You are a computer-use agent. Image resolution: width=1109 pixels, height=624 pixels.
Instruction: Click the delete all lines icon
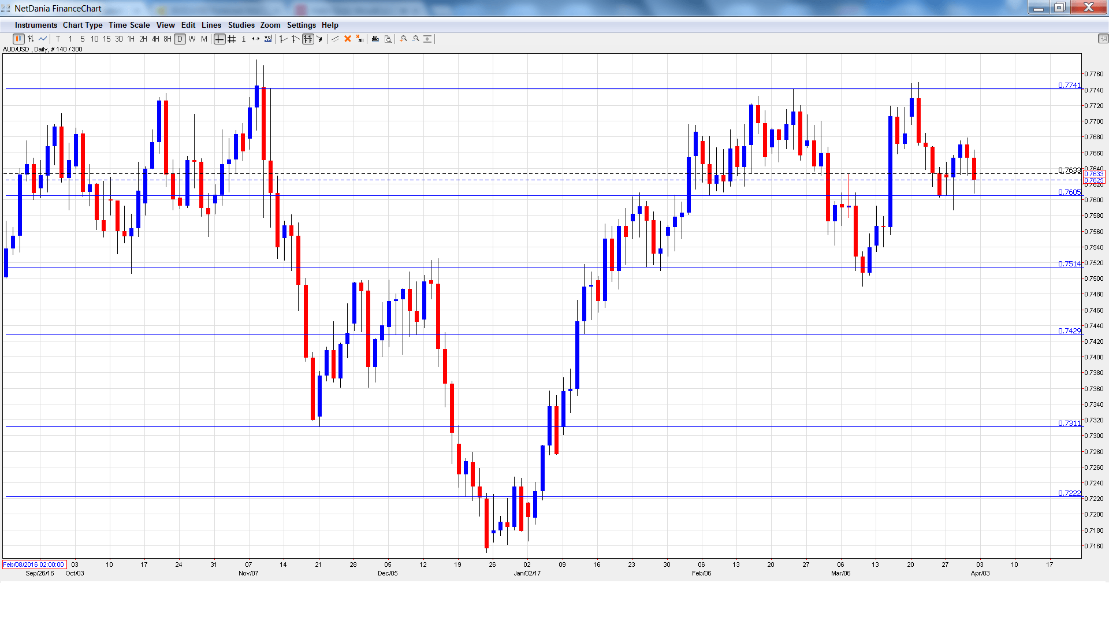coord(360,39)
